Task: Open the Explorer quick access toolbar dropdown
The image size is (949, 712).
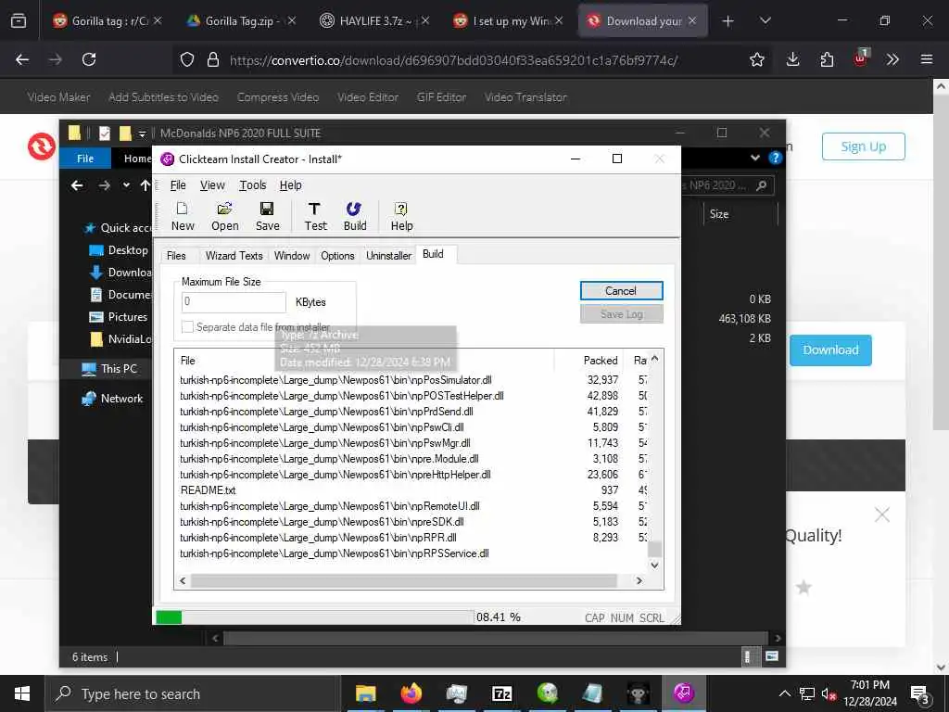Action: point(142,133)
